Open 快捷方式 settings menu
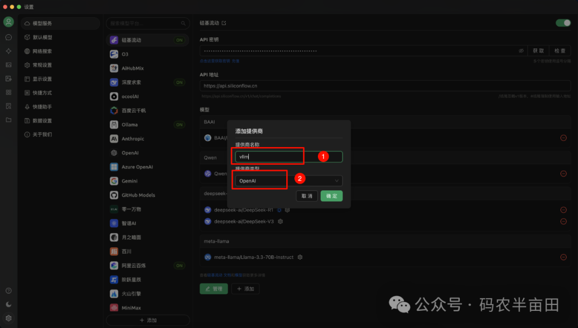This screenshot has width=578, height=328. [60, 93]
